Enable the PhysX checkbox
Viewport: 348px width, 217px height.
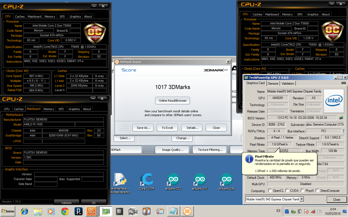coord(303,191)
